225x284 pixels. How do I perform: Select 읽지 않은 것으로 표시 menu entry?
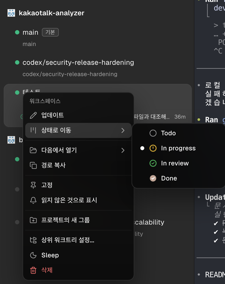[78, 200]
